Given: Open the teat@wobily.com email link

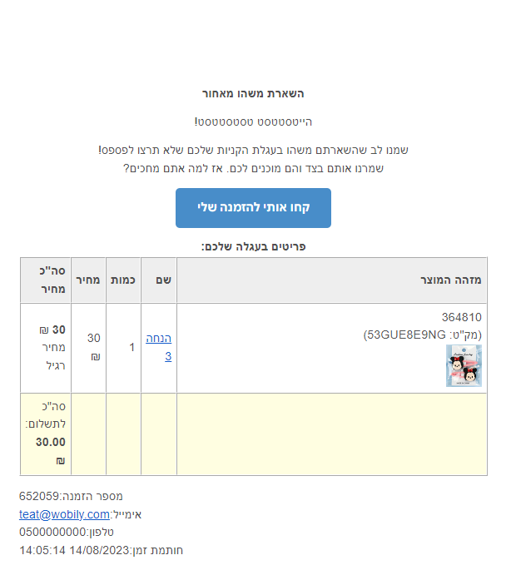Looking at the screenshot, I should (64, 514).
